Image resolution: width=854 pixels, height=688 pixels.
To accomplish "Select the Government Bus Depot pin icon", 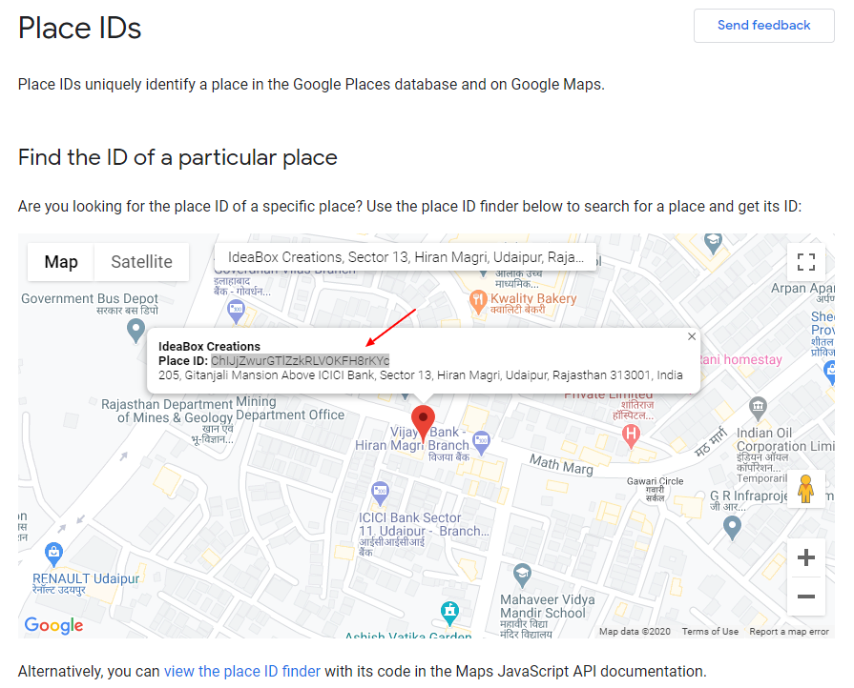I will [x=135, y=331].
